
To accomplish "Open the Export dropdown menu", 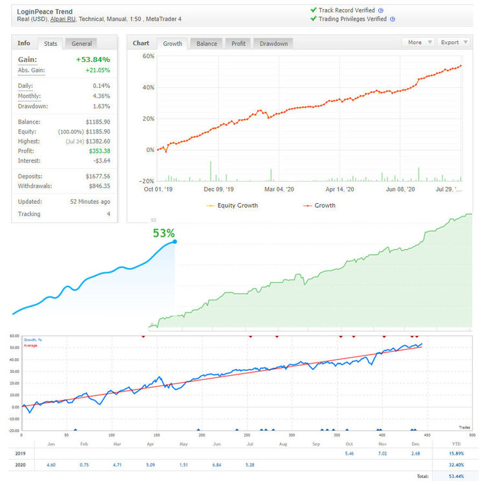I will pyautogui.click(x=453, y=43).
